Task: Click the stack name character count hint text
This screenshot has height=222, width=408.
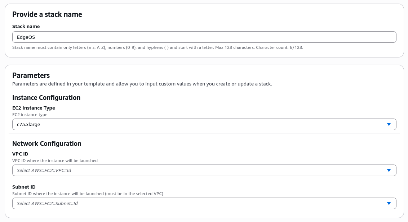Action: click(158, 47)
